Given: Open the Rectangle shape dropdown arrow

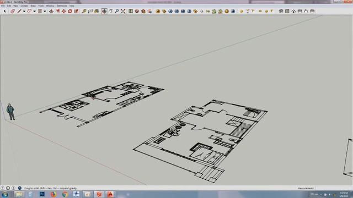Looking at the screenshot, I should click(x=45, y=11).
